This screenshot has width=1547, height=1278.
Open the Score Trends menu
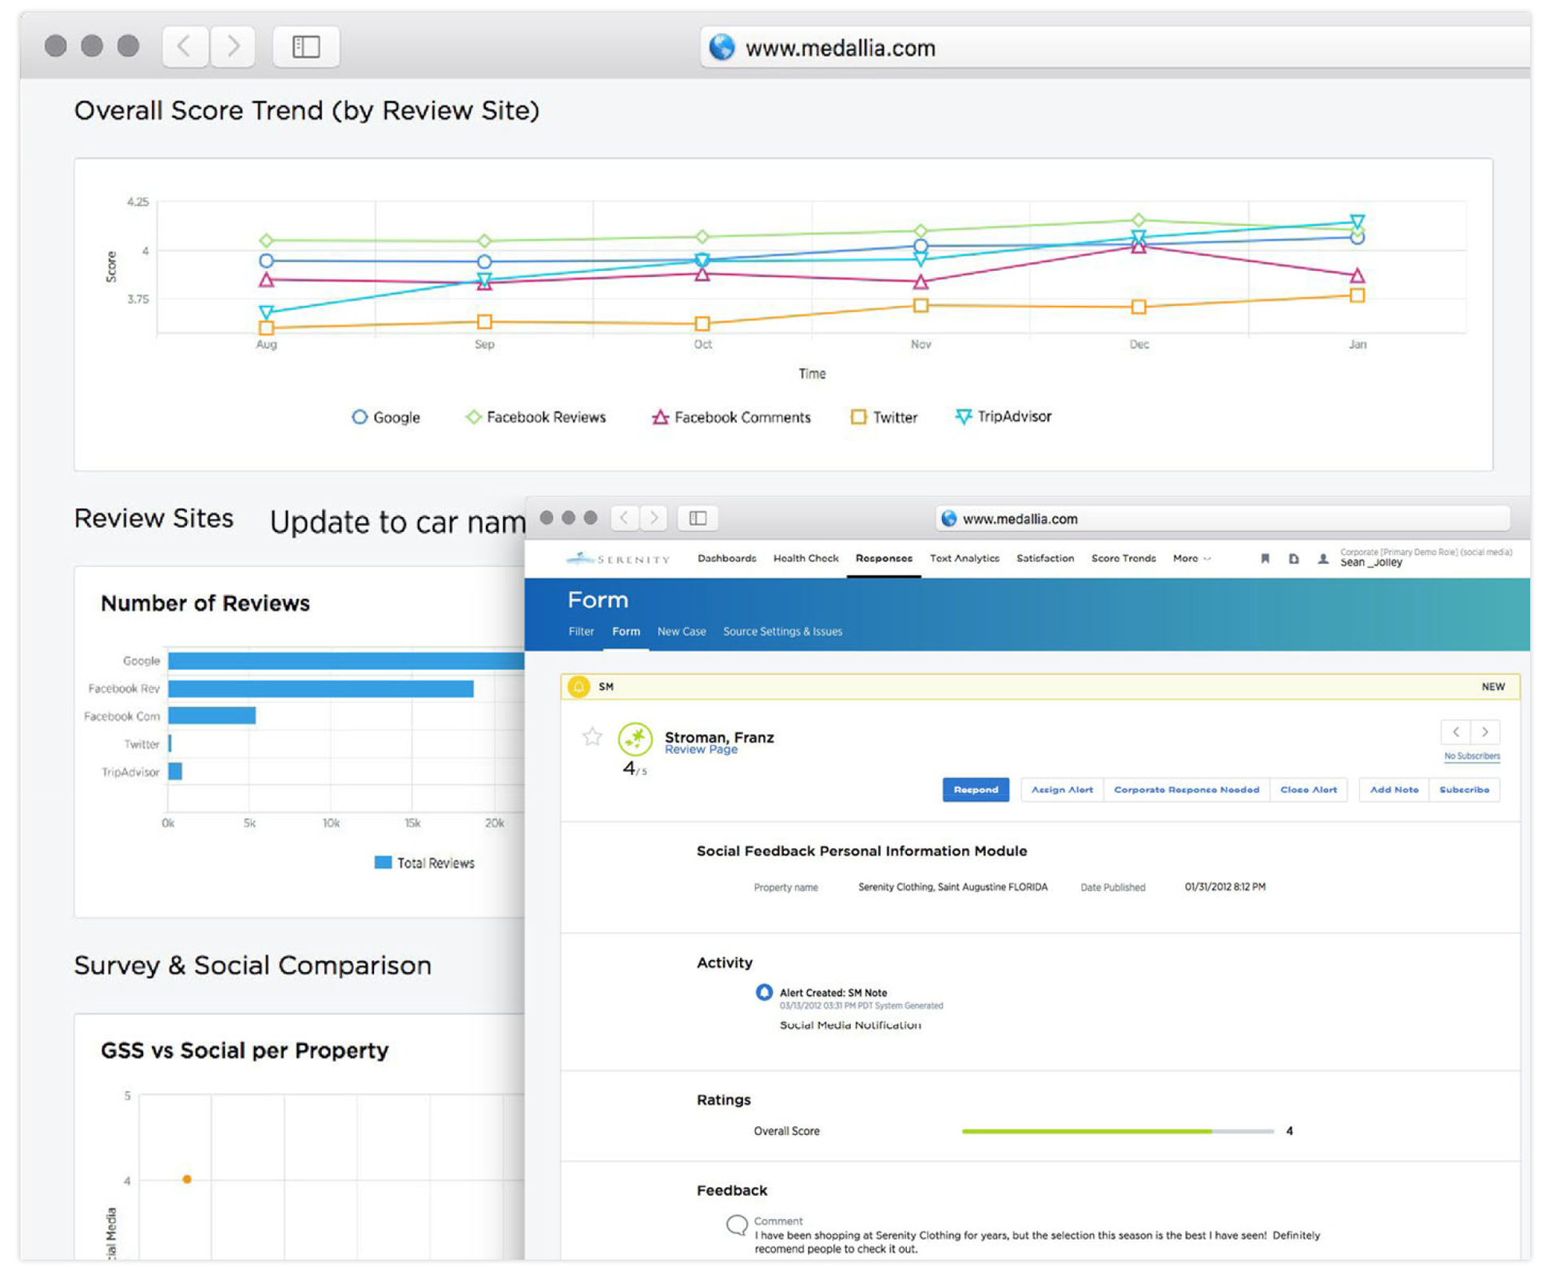tap(1123, 558)
